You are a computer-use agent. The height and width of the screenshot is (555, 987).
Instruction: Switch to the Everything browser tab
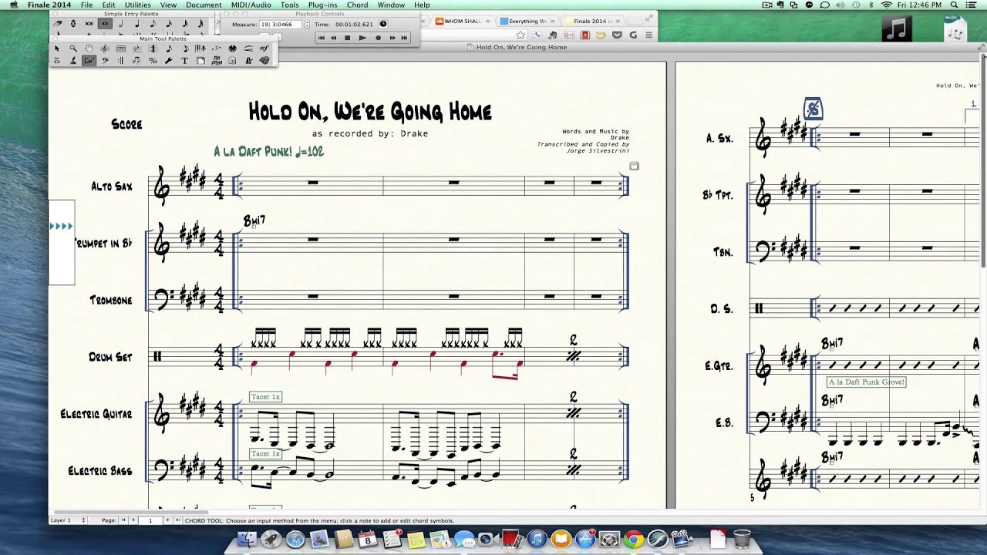(528, 21)
